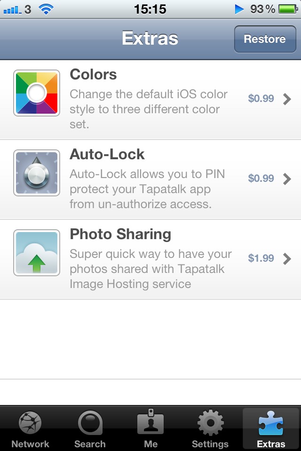
Task: Open the Network tab globe icon
Action: point(30,423)
